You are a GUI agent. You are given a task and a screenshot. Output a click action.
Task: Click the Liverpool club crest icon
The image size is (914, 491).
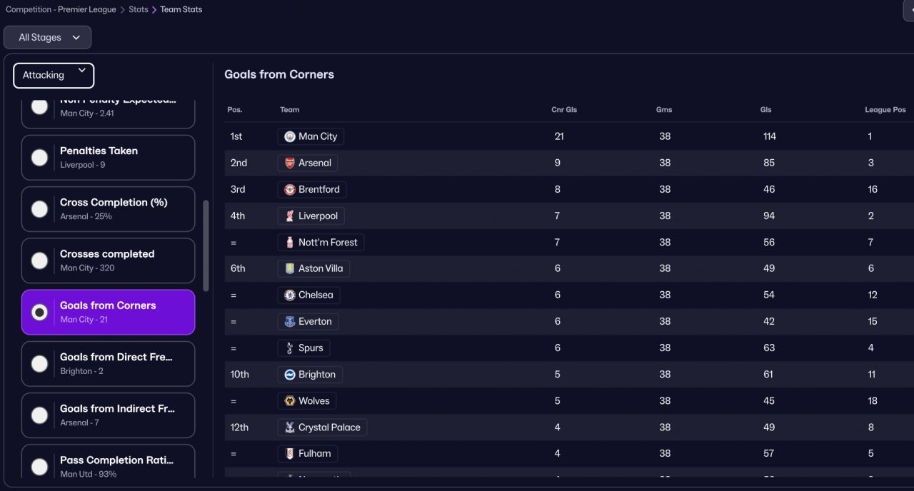tap(290, 216)
